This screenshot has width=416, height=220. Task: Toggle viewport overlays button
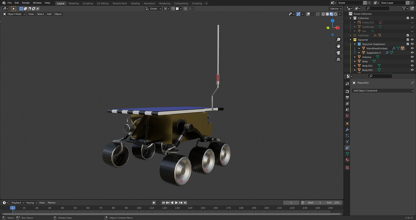click(308, 14)
